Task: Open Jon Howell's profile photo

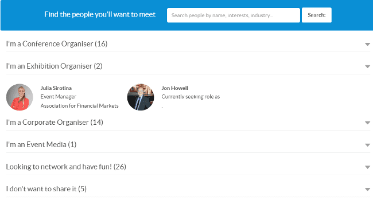Action: point(141,97)
